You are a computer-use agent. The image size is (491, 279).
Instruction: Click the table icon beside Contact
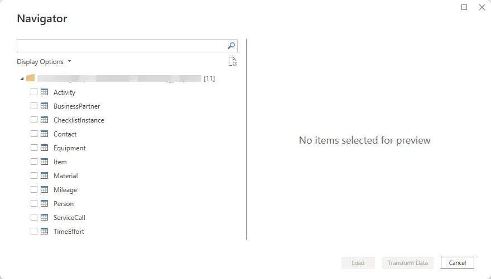pyautogui.click(x=45, y=134)
